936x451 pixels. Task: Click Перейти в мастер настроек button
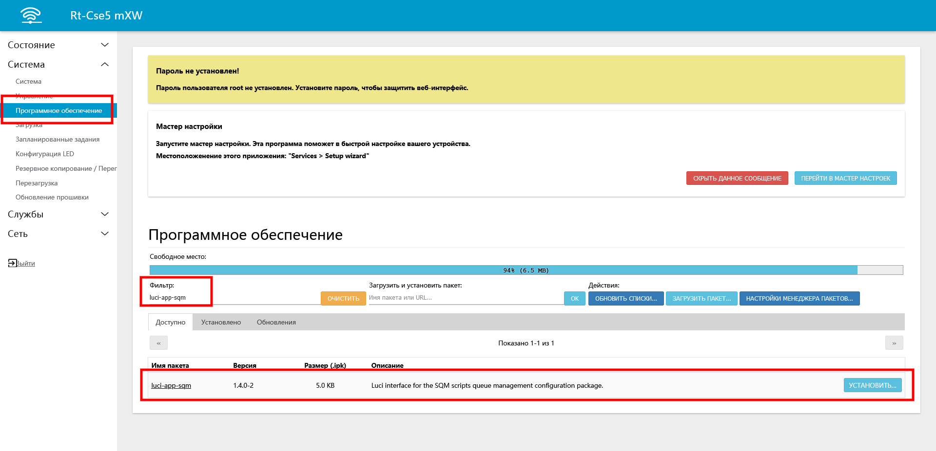tap(845, 178)
